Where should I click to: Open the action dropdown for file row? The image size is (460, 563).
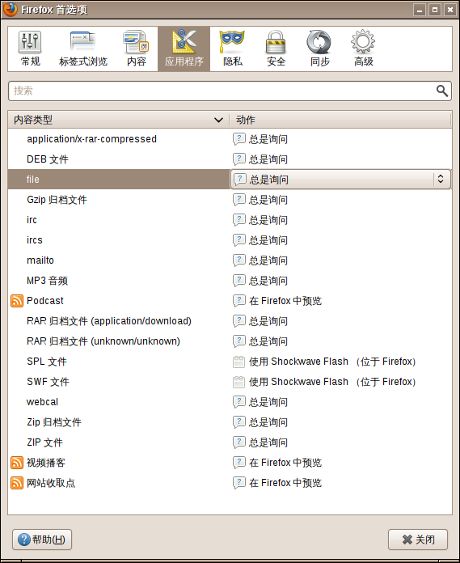pyautogui.click(x=340, y=179)
